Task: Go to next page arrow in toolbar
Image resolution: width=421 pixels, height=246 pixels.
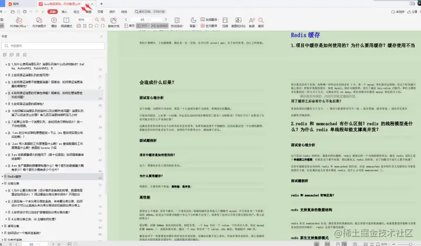Action: tap(165, 20)
